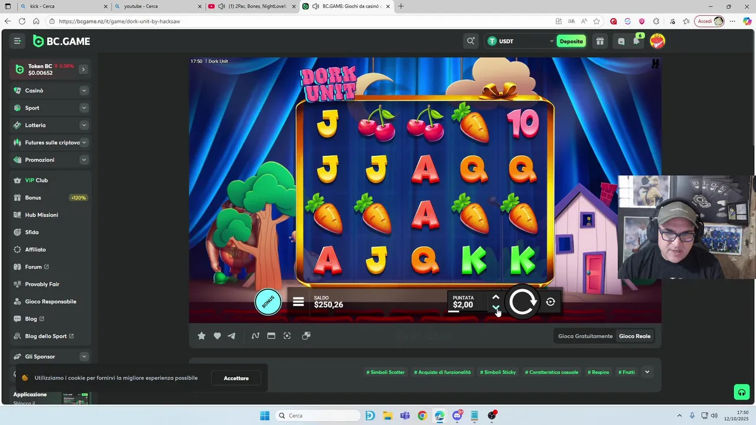Expand the Promozioni sidebar section
Viewport: 756px width, 425px height.
pyautogui.click(x=84, y=160)
